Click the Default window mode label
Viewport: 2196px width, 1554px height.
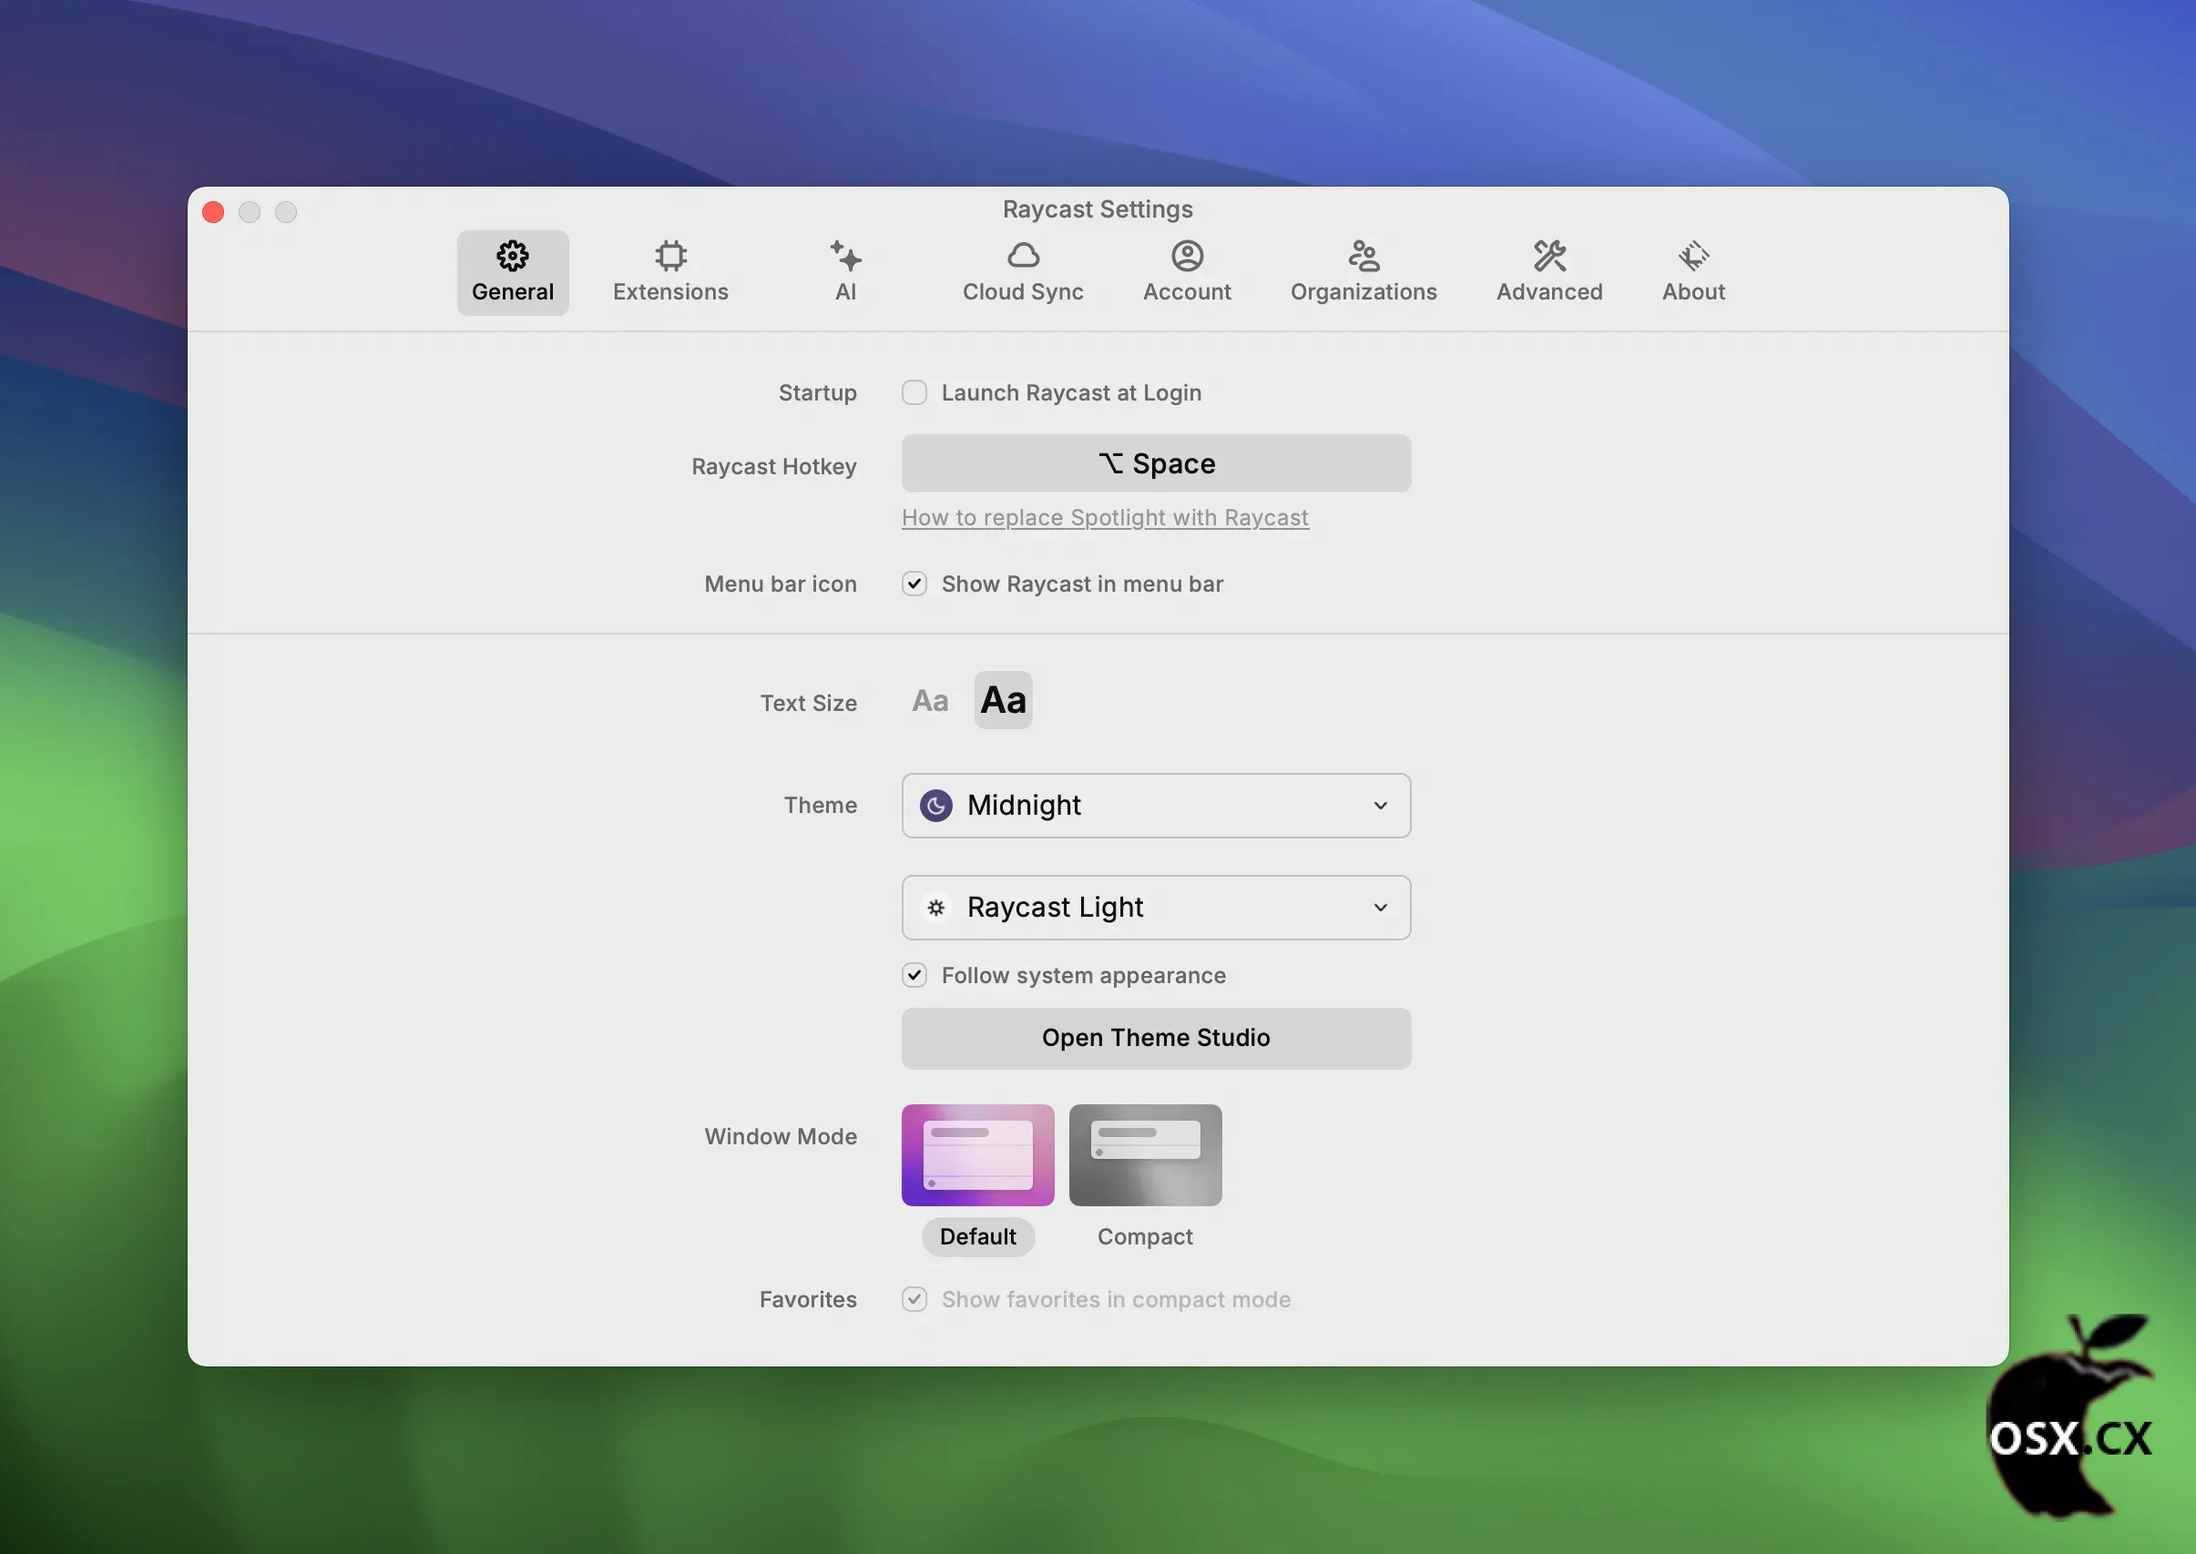point(977,1236)
